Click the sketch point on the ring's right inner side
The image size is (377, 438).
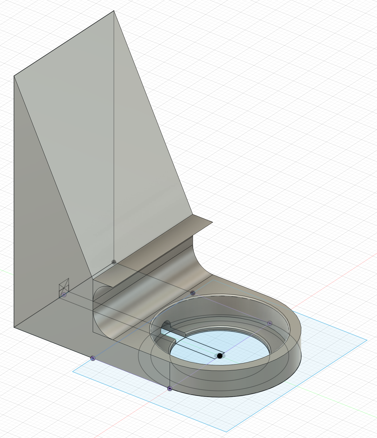(269, 323)
